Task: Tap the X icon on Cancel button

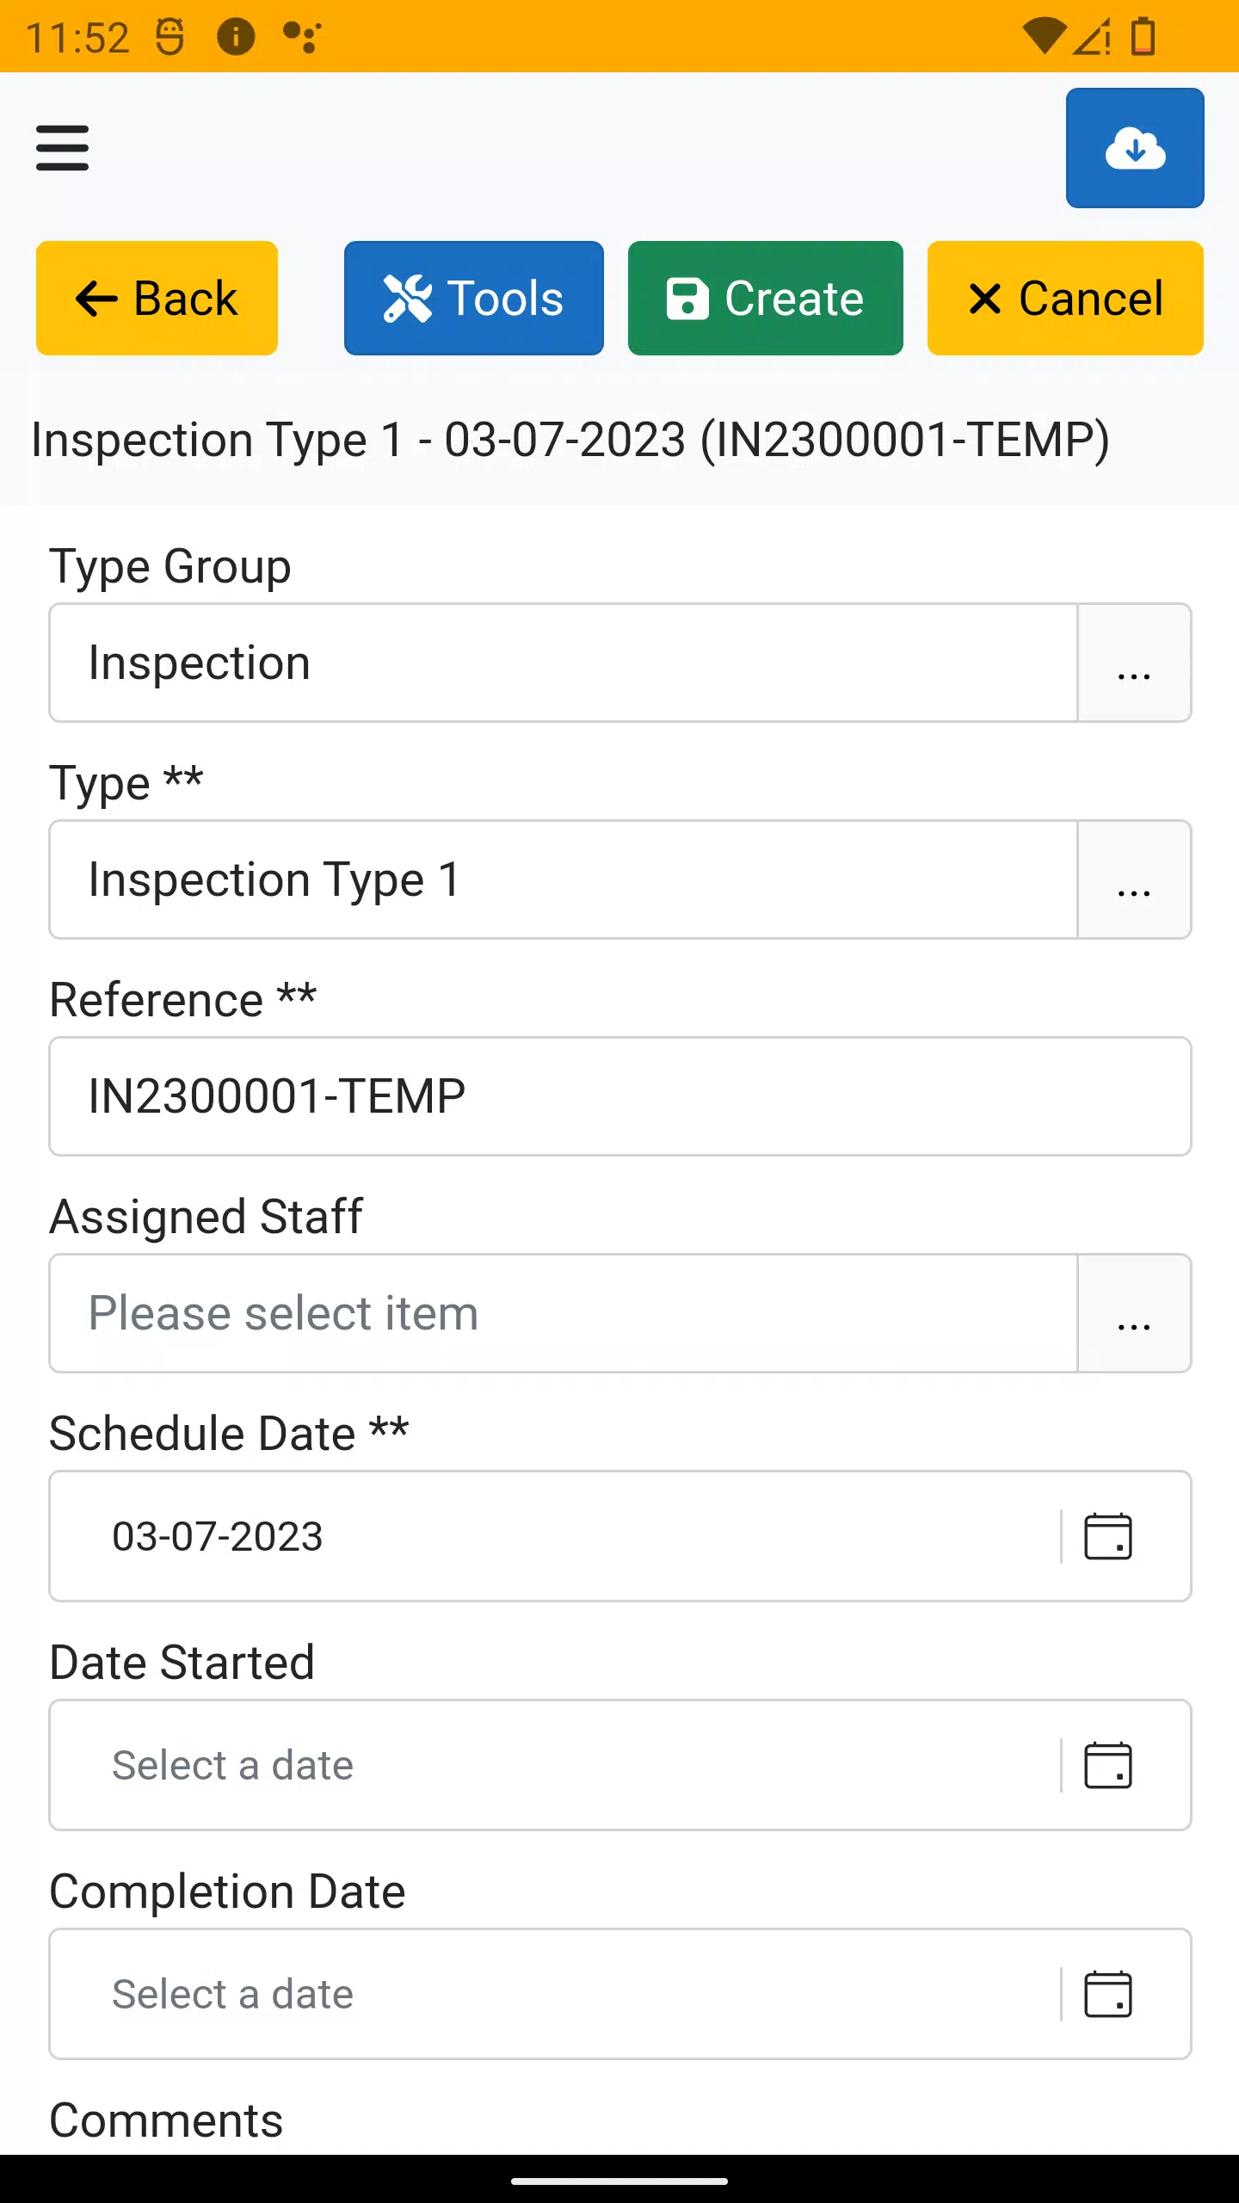Action: [x=983, y=297]
